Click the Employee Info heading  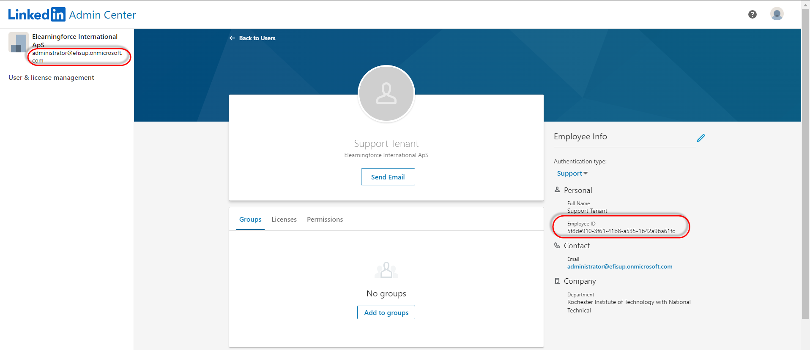580,136
